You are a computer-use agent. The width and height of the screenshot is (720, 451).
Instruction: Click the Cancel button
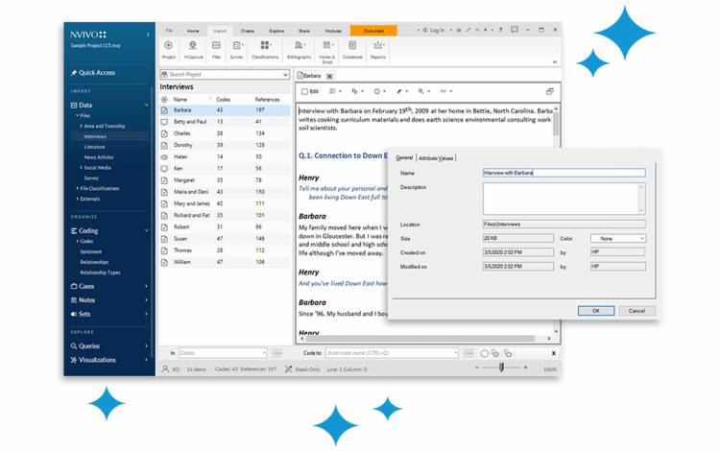click(636, 311)
